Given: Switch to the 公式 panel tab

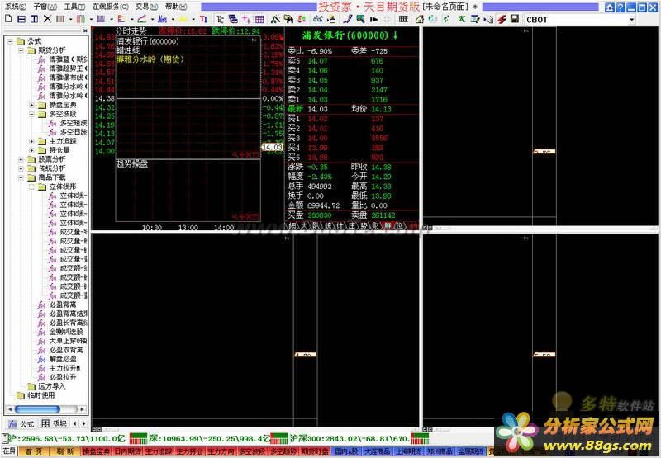Looking at the screenshot, I should click(x=22, y=423).
